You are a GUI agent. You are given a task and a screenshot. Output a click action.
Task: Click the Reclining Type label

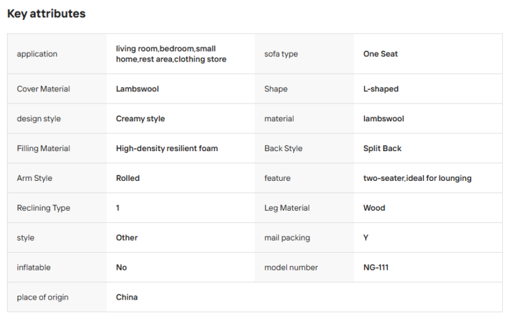pyautogui.click(x=43, y=208)
